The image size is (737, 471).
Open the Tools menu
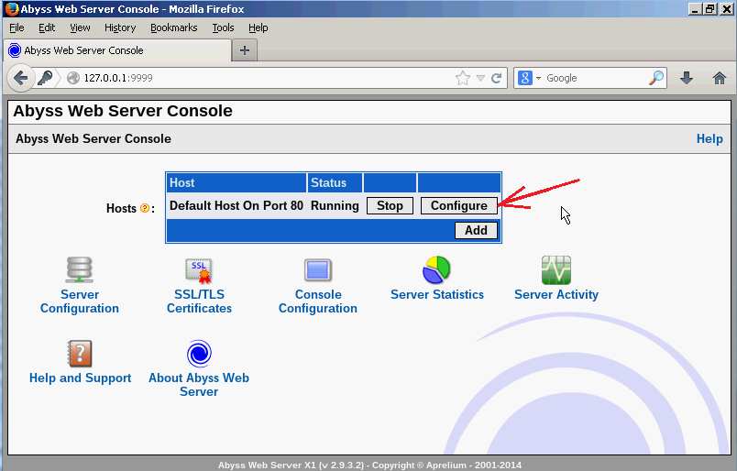[223, 27]
